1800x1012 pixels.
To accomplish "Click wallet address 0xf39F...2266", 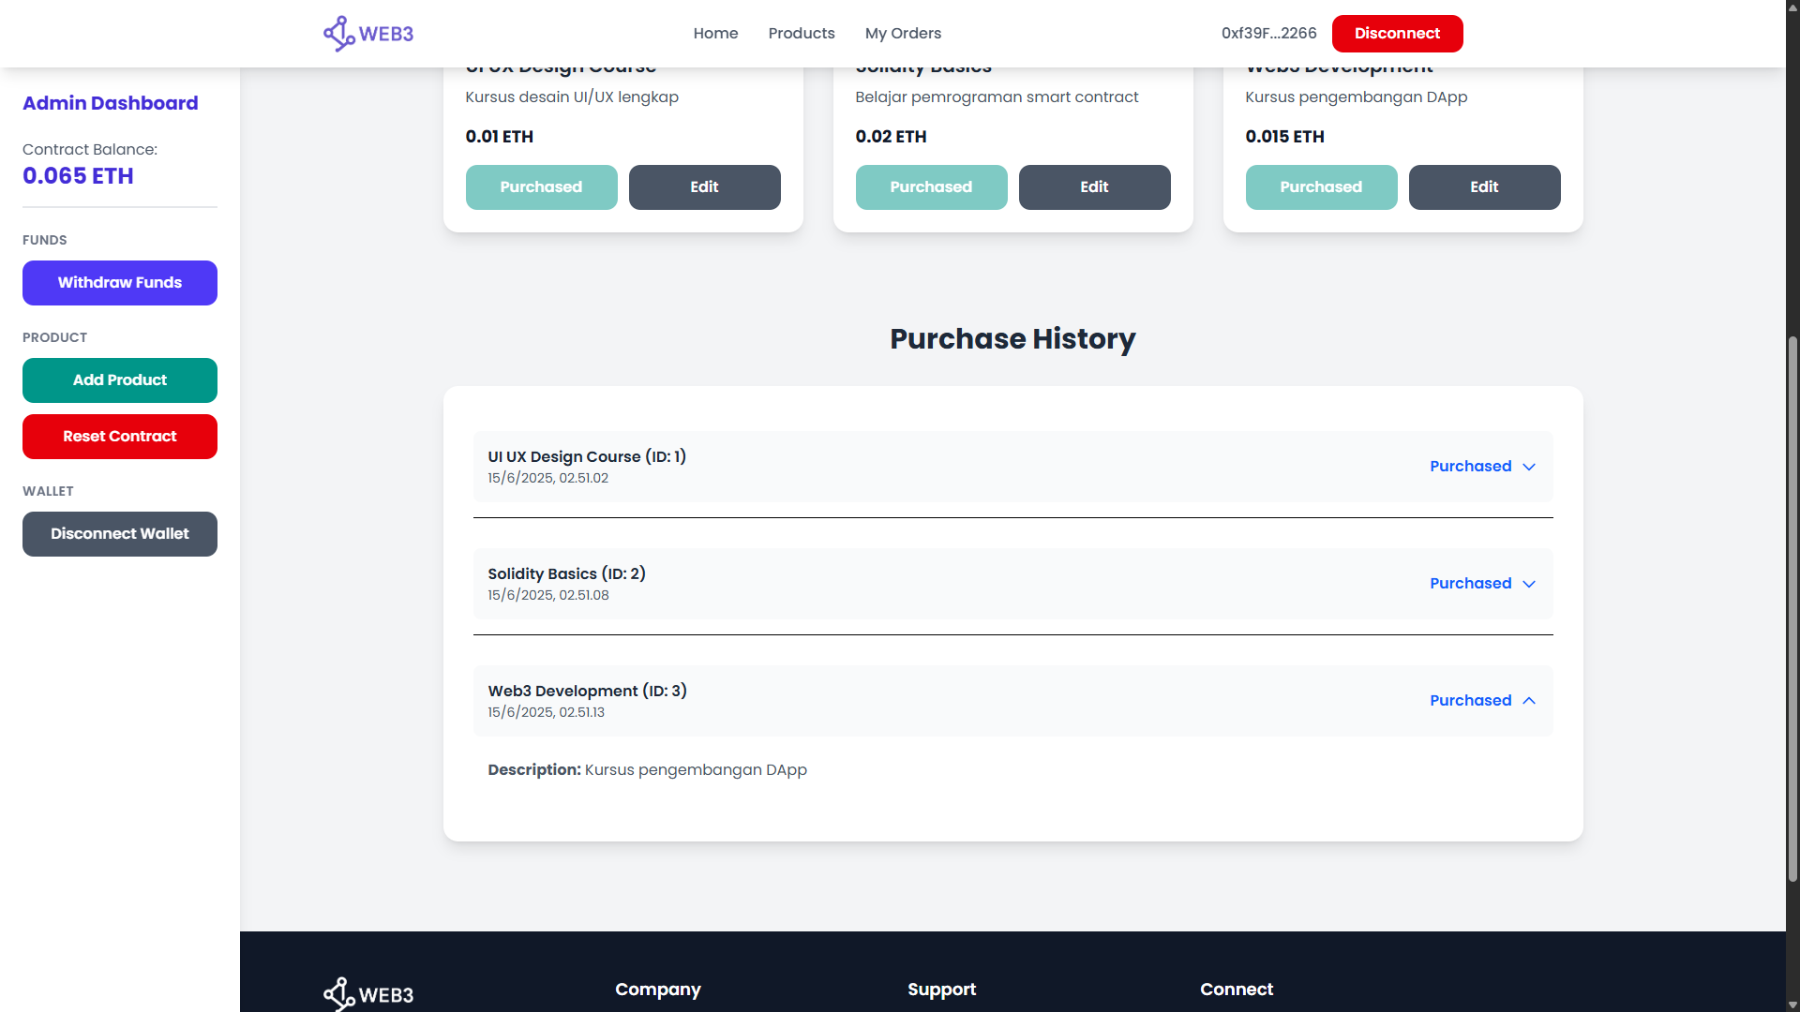I will [1268, 34].
